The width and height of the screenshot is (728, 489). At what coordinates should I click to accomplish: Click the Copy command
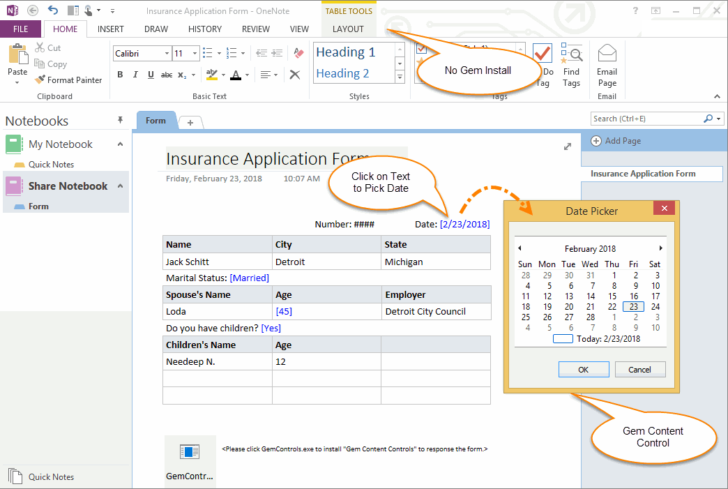point(51,64)
